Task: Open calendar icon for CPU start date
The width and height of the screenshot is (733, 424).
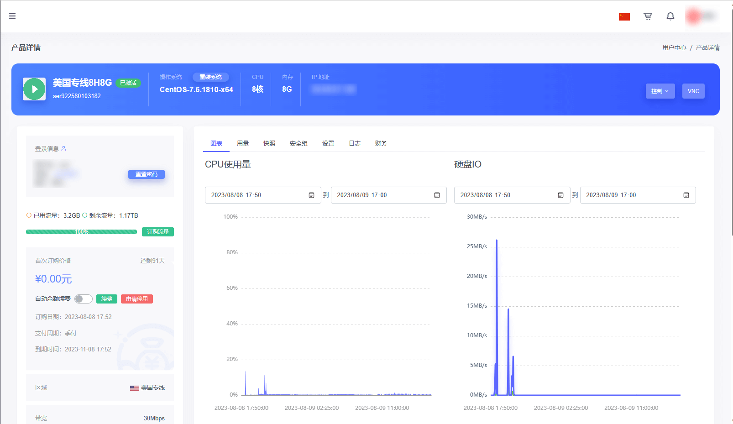Action: [x=311, y=195]
